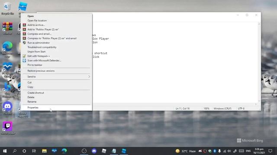Click the microphone tray icon
Screen dimensions: 277x155
(x=219, y=151)
